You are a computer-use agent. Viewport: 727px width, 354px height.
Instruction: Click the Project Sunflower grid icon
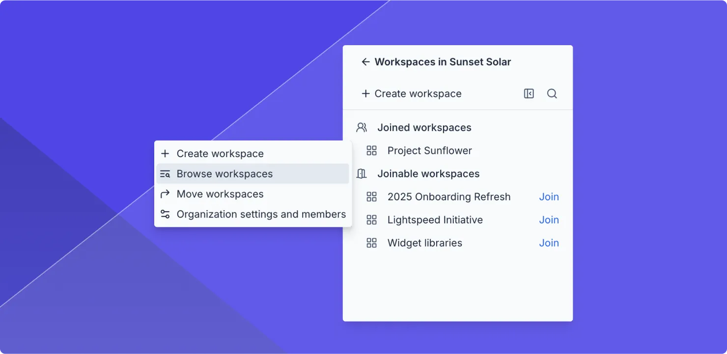click(x=371, y=151)
